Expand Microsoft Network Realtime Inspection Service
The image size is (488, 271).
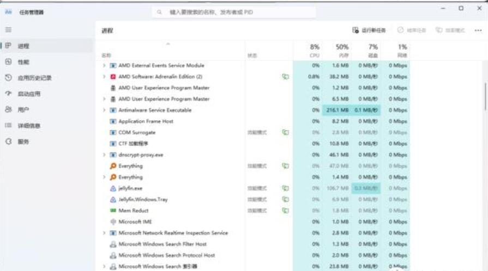pos(104,233)
